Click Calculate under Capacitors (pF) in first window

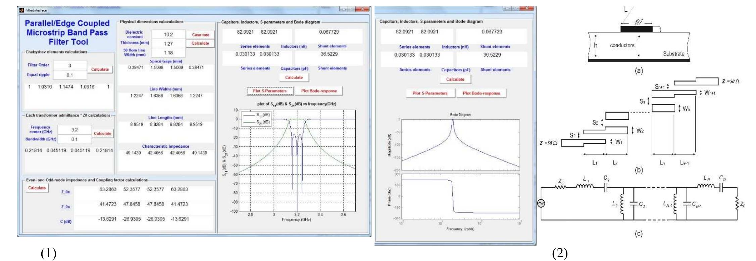294,77
